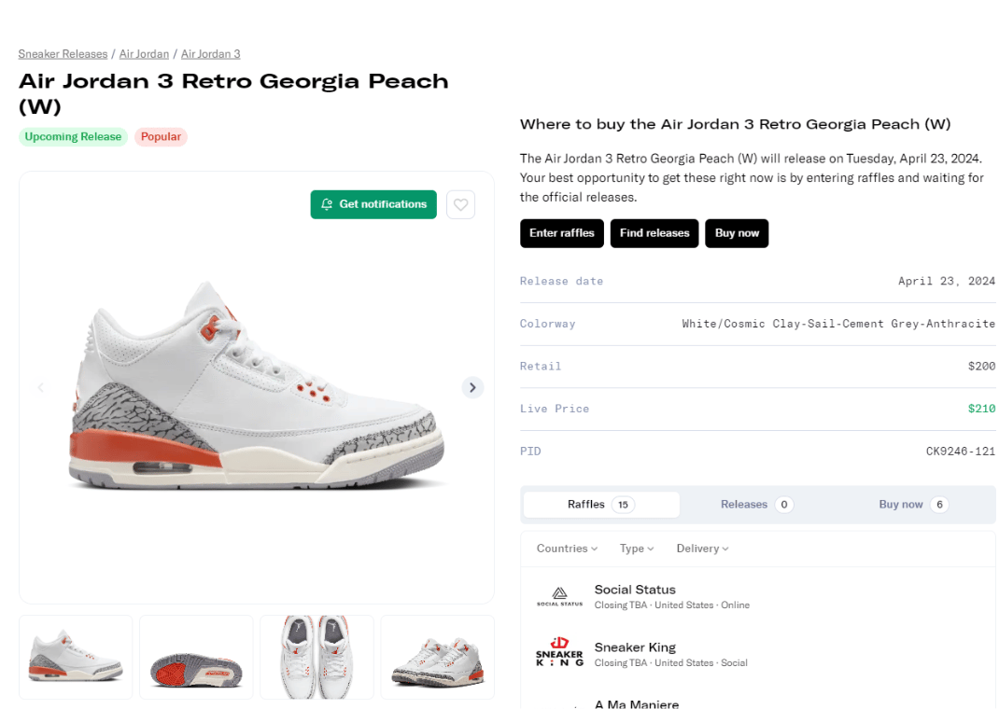The width and height of the screenshot is (999, 709).
Task: Click the Find releases button
Action: pyautogui.click(x=654, y=233)
